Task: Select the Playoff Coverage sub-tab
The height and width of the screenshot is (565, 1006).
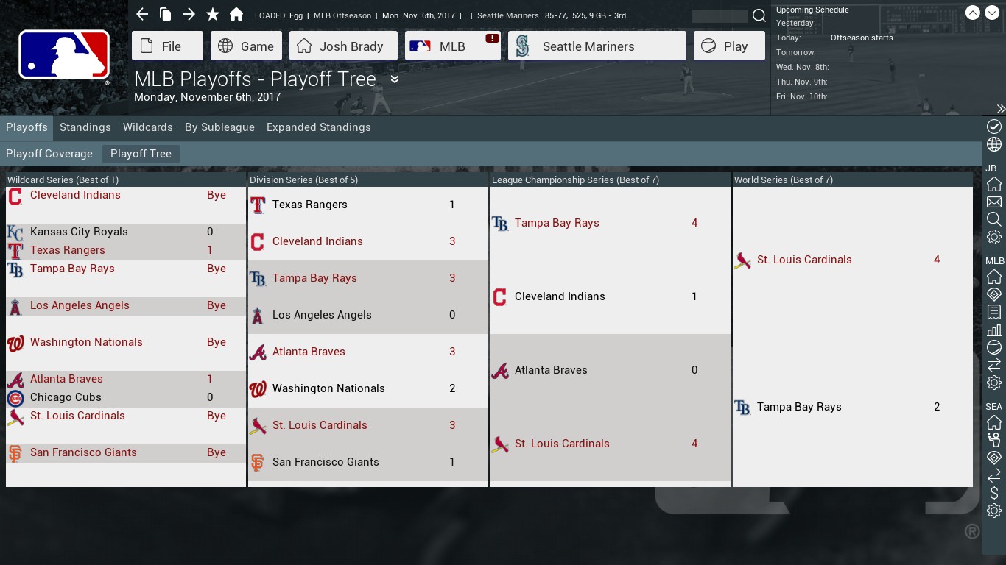Action: (49, 154)
